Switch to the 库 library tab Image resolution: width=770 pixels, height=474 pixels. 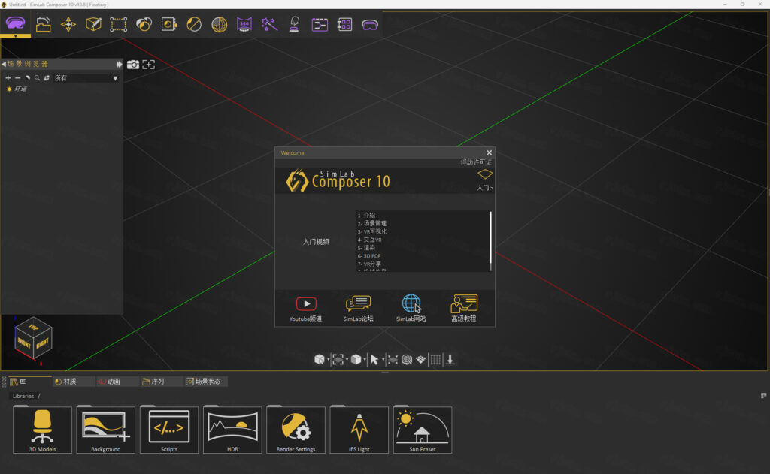click(x=29, y=382)
